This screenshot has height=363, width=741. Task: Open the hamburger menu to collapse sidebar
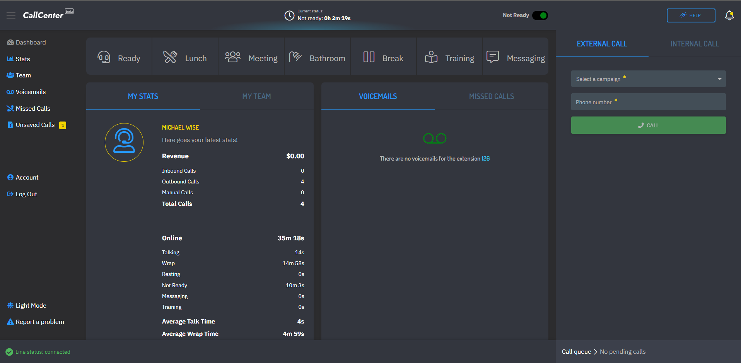tap(11, 15)
